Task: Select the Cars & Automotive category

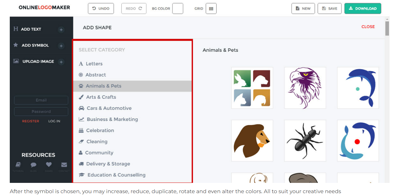Action: 109,108
